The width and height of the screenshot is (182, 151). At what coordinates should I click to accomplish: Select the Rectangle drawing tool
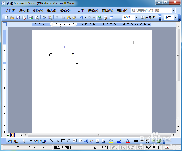63,141
